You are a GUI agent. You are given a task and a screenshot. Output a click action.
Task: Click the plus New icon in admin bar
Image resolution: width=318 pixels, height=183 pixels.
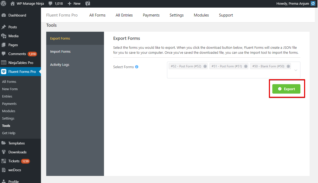[x=70, y=4]
